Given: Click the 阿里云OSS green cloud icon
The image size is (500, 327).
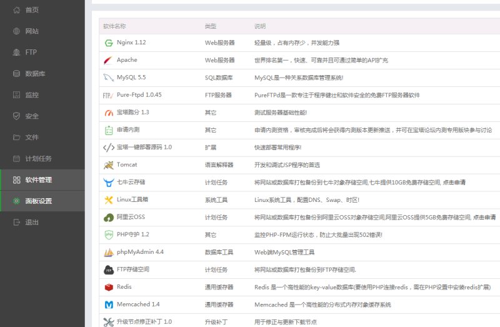Looking at the screenshot, I should click(x=109, y=218).
